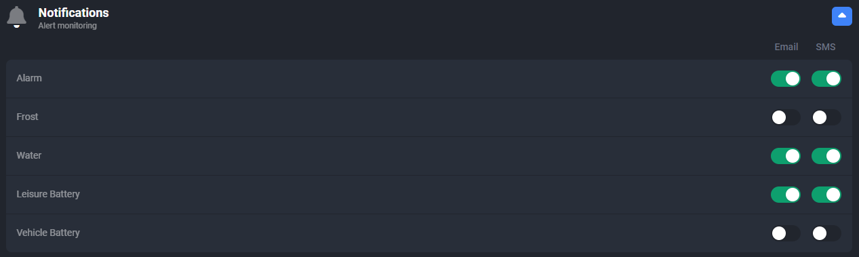The width and height of the screenshot is (859, 257).
Task: Turn off Water SMS alerts
Action: coord(826,156)
